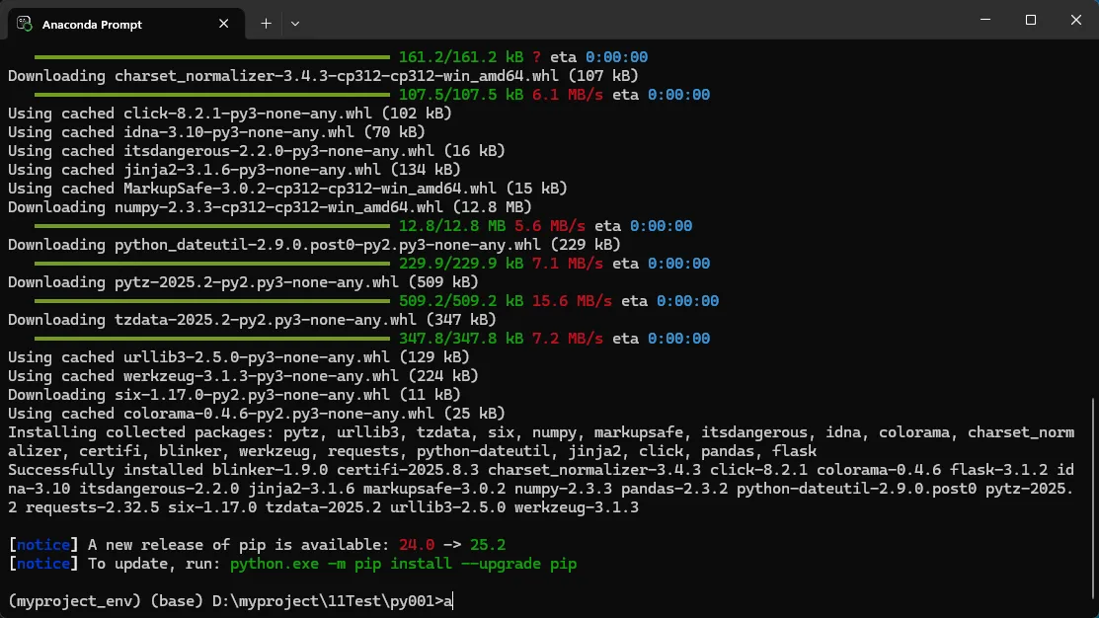The height and width of the screenshot is (618, 1099).
Task: Click the numpy download progress bar
Action: point(212,226)
